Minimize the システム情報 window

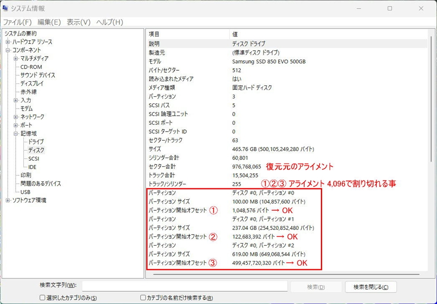(359, 9)
